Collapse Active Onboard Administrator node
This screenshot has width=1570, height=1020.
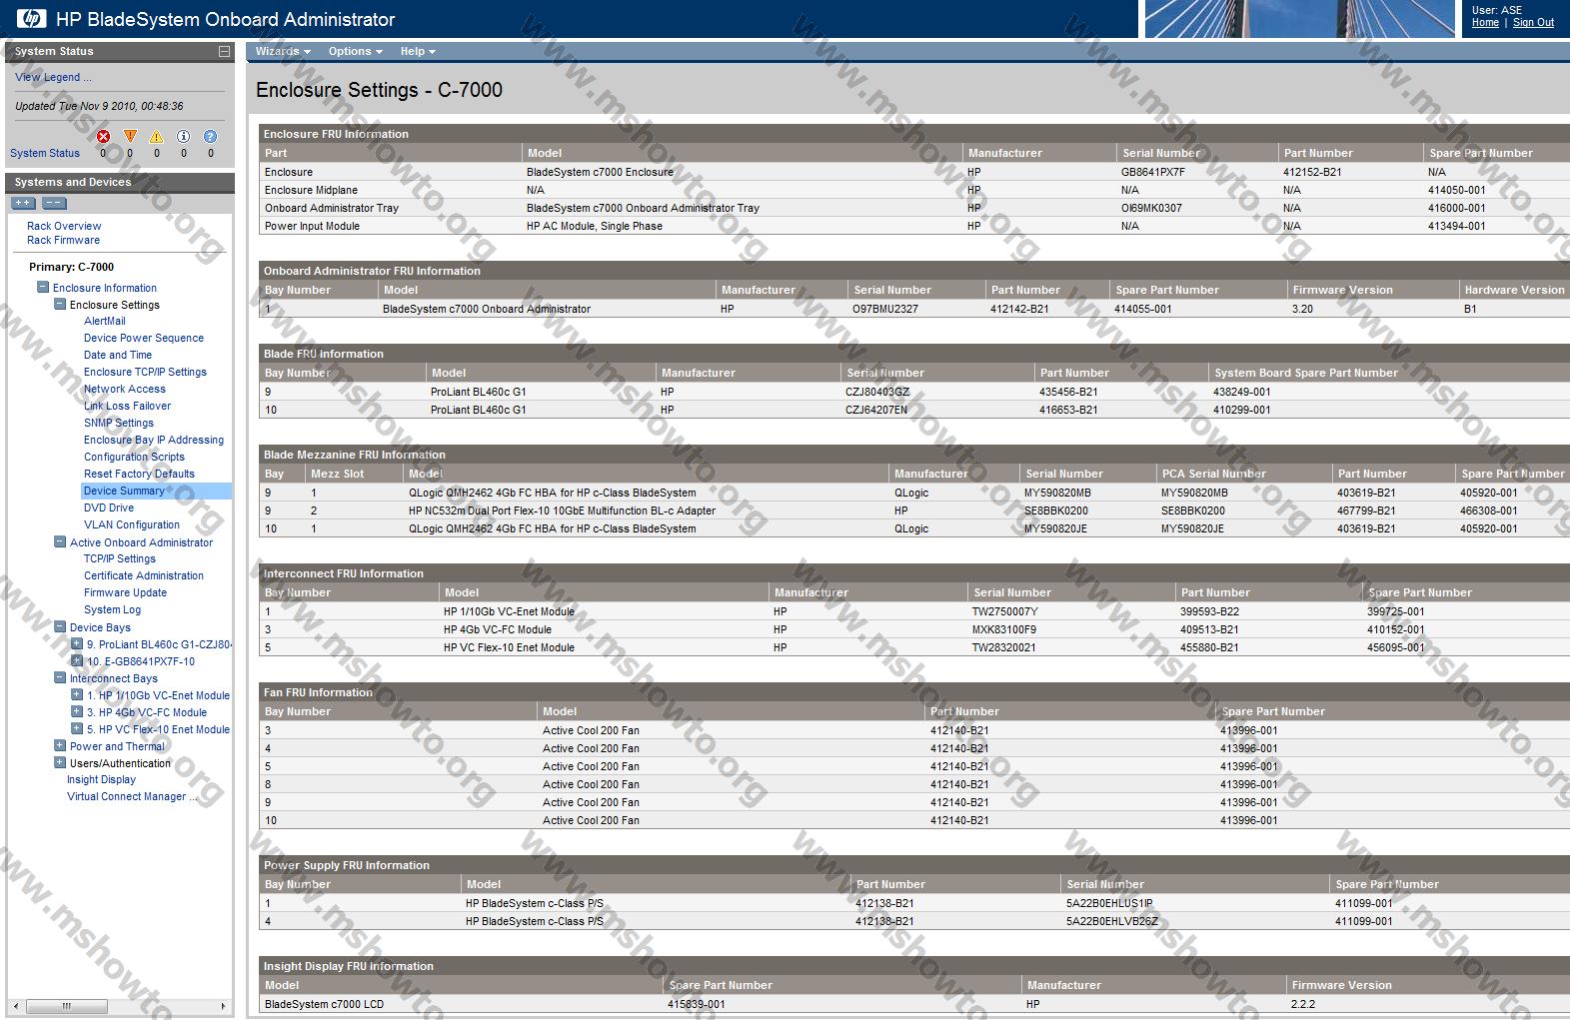pos(60,542)
